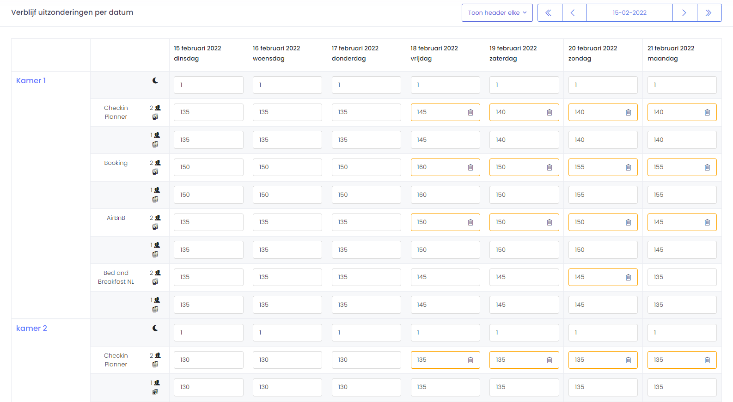
Task: Delete Kamer 1 Checkin Planner 140 on 20 februari
Action: [628, 112]
